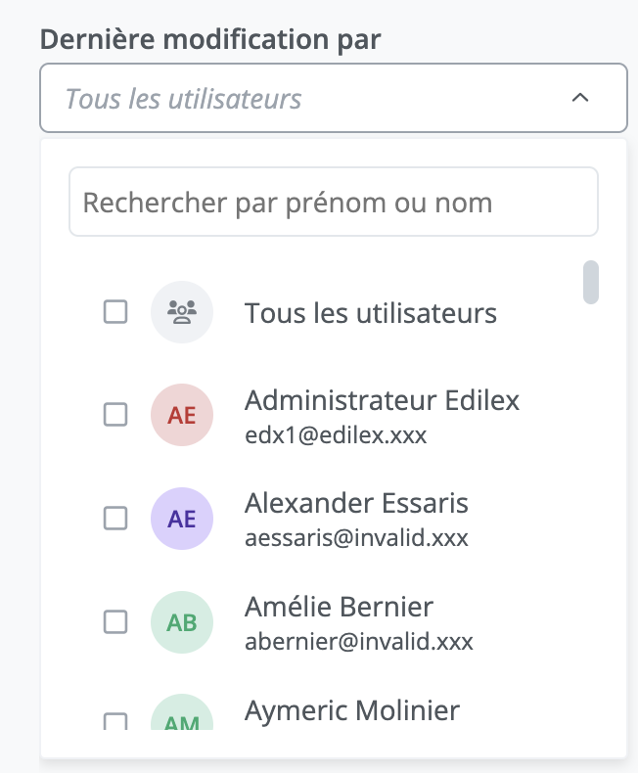
Task: Click the red AE avatar for Administrateur Edilex
Action: [182, 415]
